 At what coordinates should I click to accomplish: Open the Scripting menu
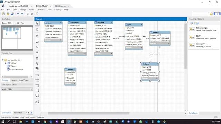pyautogui.click(x=58, y=10)
